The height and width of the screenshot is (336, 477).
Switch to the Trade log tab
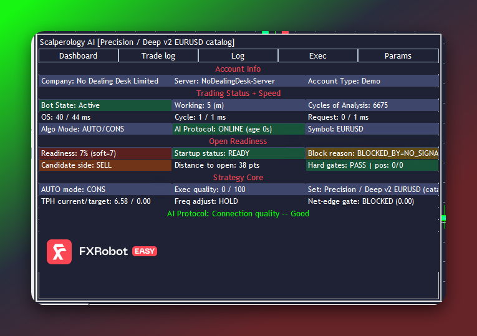click(158, 56)
